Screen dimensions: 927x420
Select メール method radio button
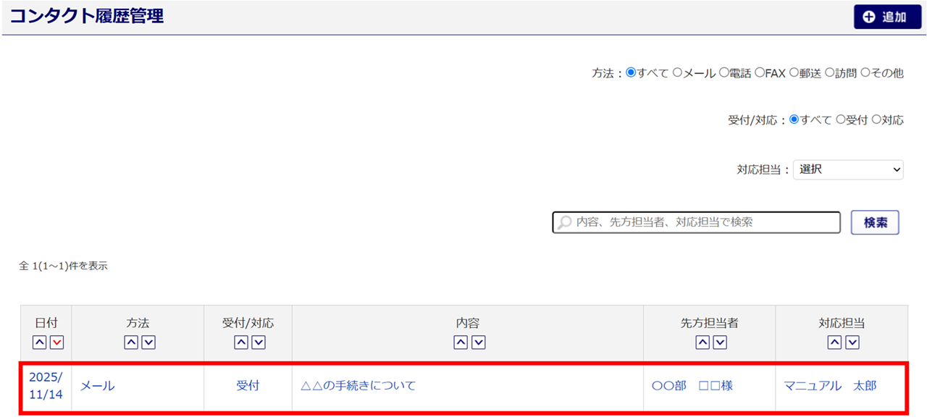pyautogui.click(x=678, y=72)
